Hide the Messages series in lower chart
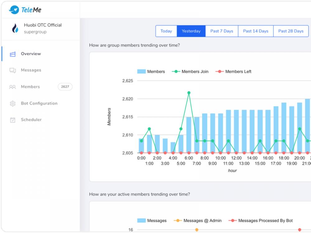The width and height of the screenshot is (311, 233). point(152,221)
